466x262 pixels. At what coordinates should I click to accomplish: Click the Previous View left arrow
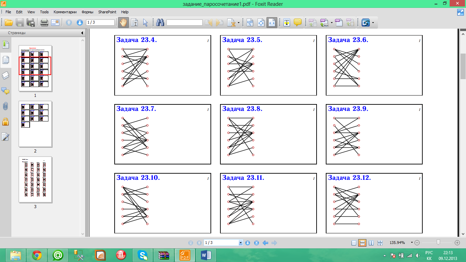[265, 243]
